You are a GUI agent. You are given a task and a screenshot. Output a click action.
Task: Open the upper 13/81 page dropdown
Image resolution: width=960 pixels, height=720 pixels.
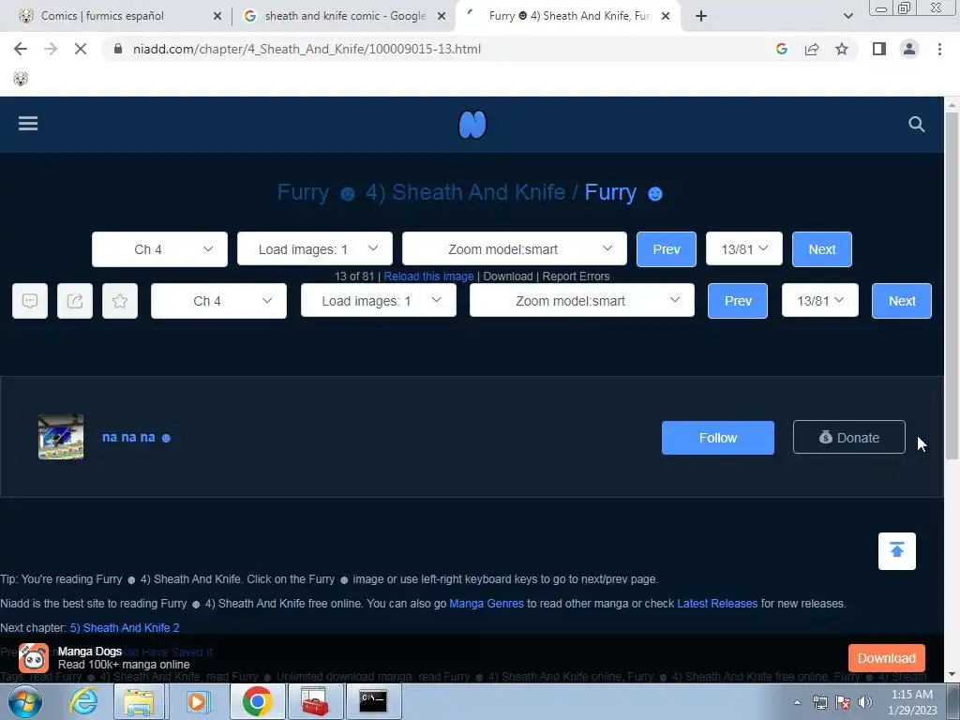point(743,249)
